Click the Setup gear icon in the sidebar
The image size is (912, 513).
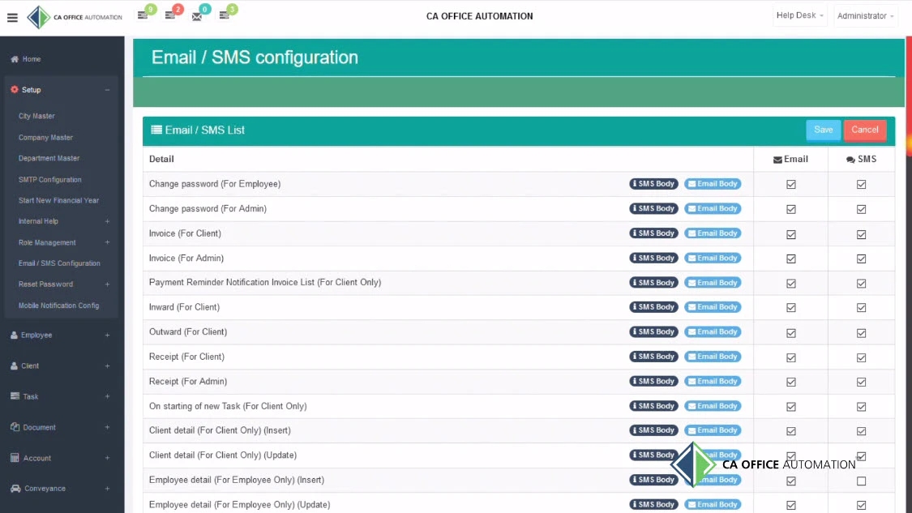(x=13, y=90)
